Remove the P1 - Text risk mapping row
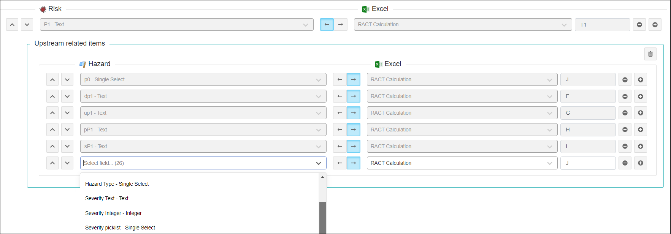The image size is (671, 234). coord(639,25)
